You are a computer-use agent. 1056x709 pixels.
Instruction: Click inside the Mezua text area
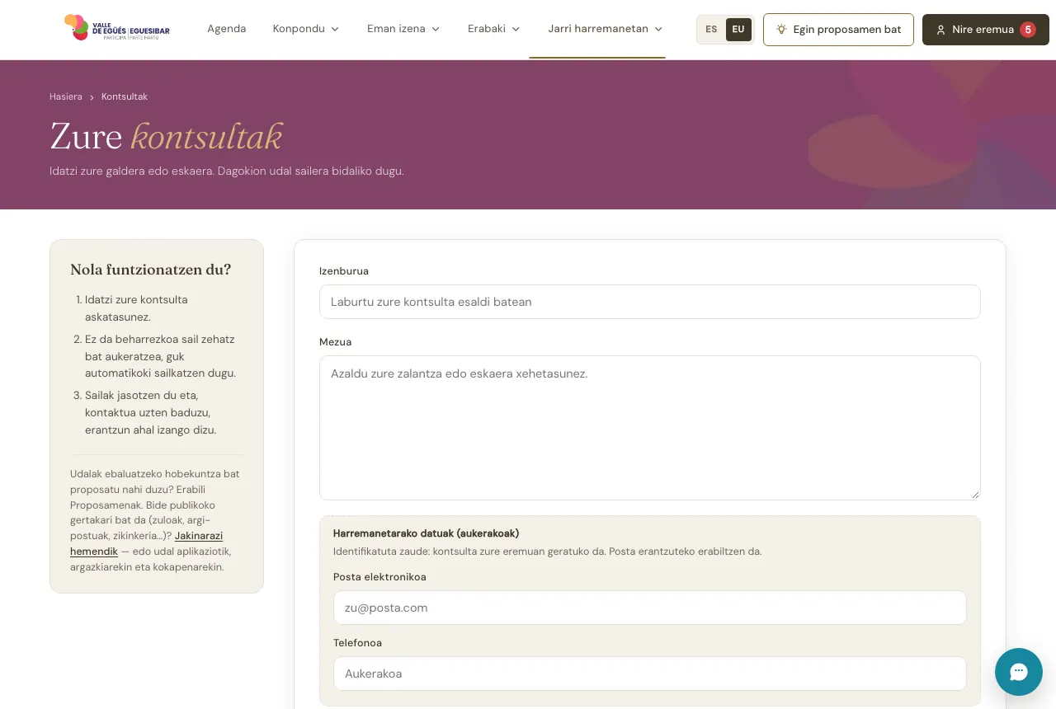click(x=650, y=428)
